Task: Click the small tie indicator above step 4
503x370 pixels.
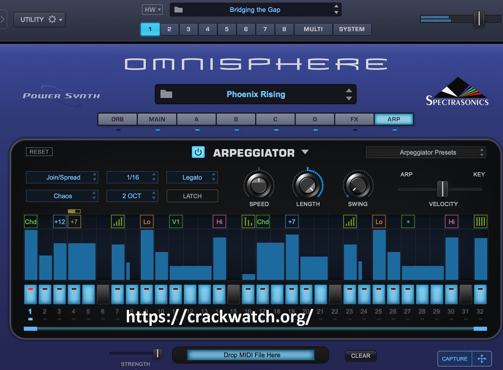Action: click(x=74, y=211)
